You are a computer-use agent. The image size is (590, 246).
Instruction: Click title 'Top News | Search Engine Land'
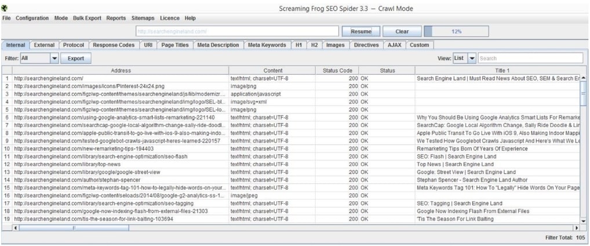455,164
